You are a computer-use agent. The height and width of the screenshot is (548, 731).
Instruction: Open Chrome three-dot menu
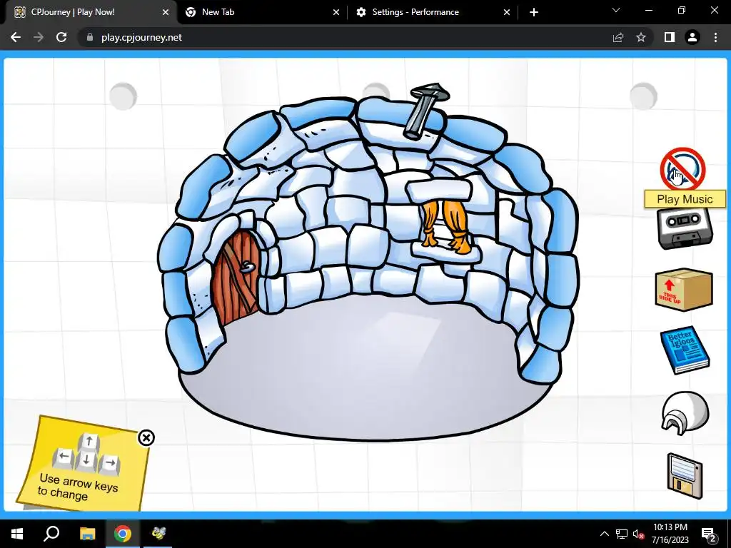click(715, 37)
